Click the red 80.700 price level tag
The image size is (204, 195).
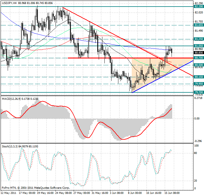[198, 58]
